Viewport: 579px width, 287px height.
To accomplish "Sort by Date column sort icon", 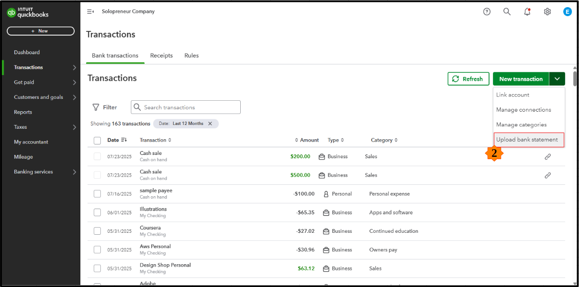I will [x=124, y=140].
